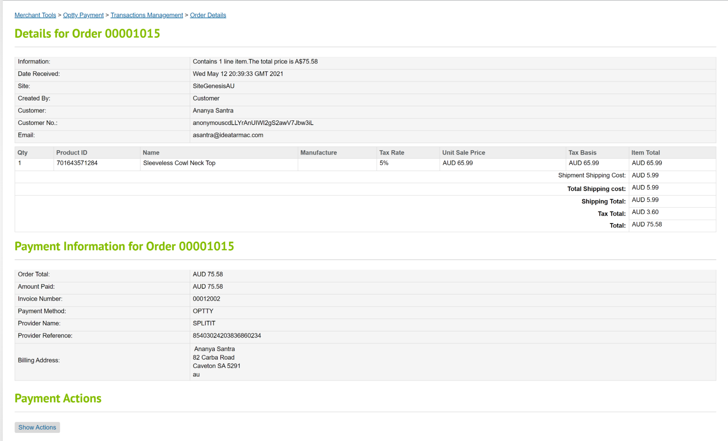Click the Product ID column header
728x441 pixels.
72,153
